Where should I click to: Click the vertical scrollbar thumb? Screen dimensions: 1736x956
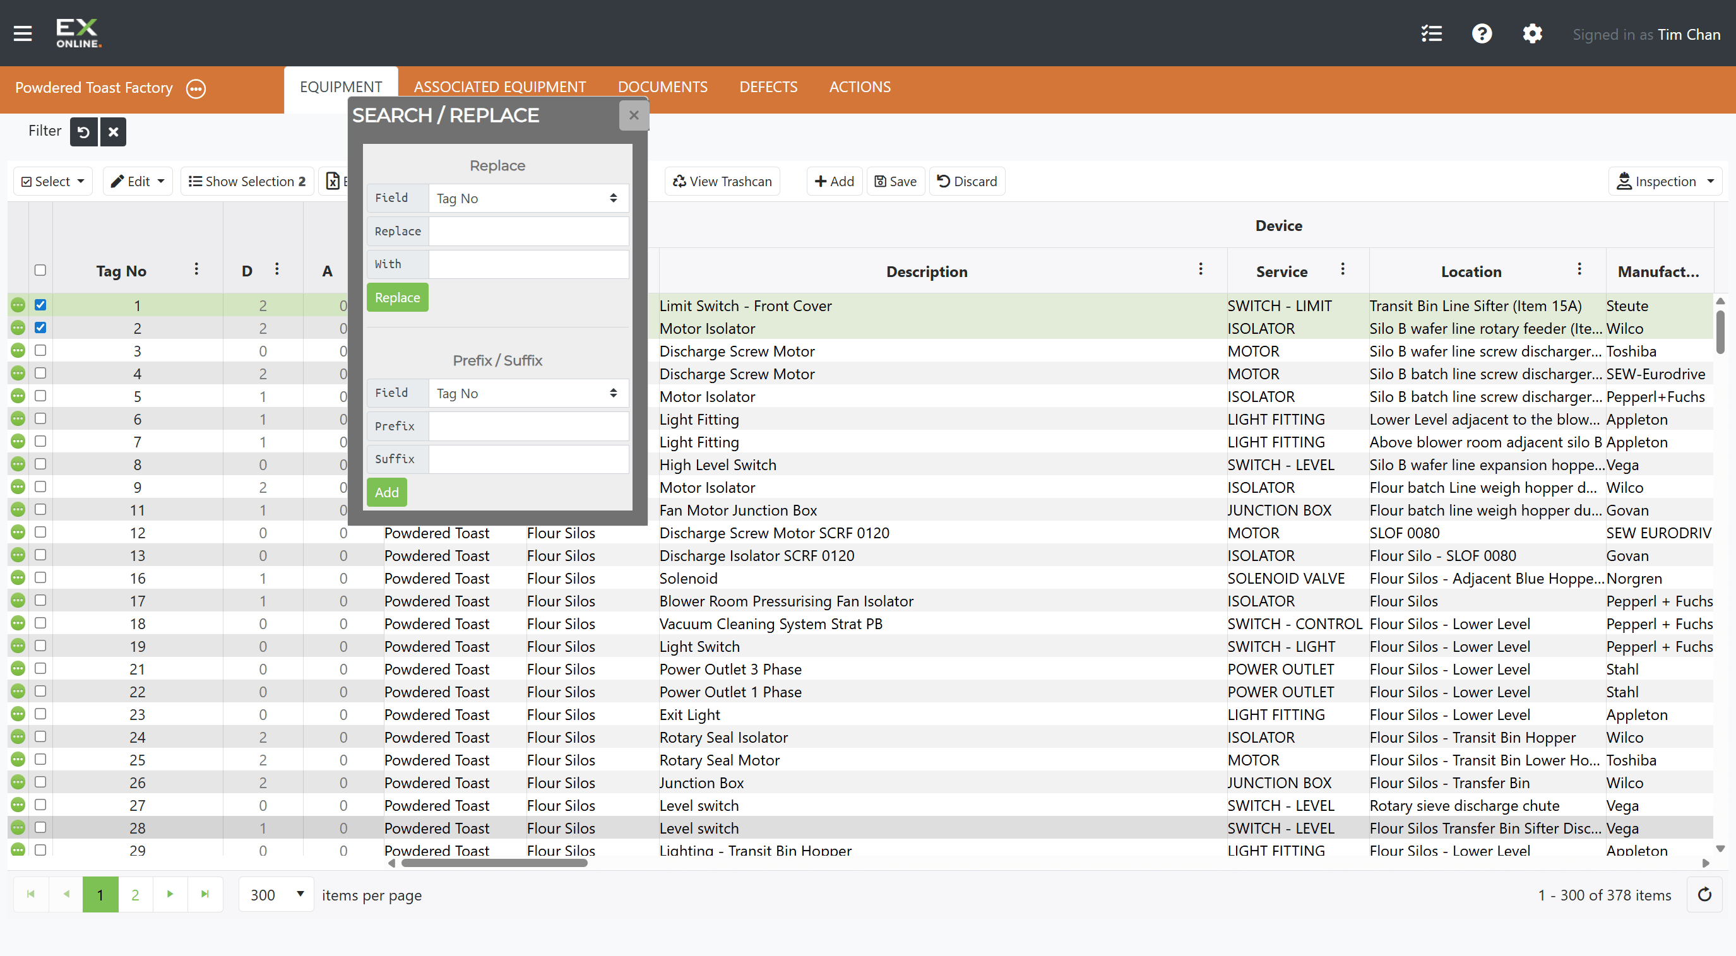1720,331
